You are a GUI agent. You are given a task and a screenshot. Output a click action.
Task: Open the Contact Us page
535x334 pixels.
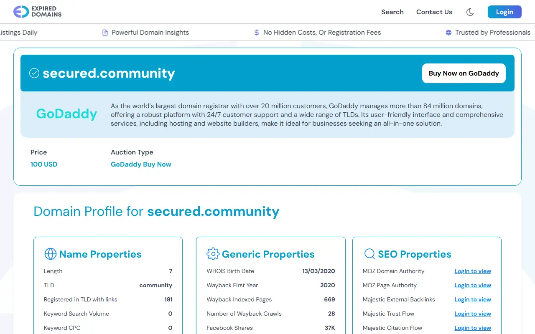pyautogui.click(x=434, y=12)
